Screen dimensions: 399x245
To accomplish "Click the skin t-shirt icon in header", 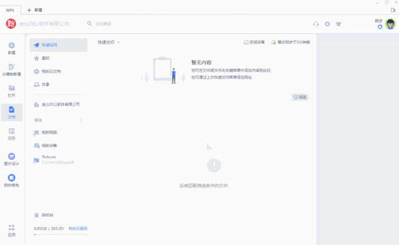I will (x=338, y=24).
